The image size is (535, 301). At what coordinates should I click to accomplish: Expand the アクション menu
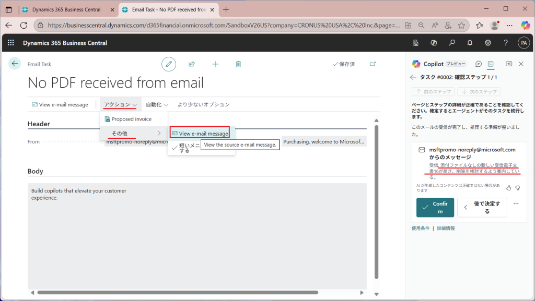pos(121,104)
